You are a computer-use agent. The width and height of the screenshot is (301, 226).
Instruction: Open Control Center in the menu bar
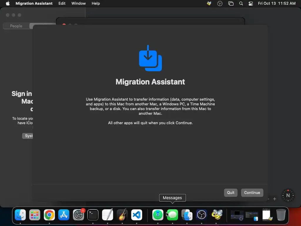tap(250, 3)
